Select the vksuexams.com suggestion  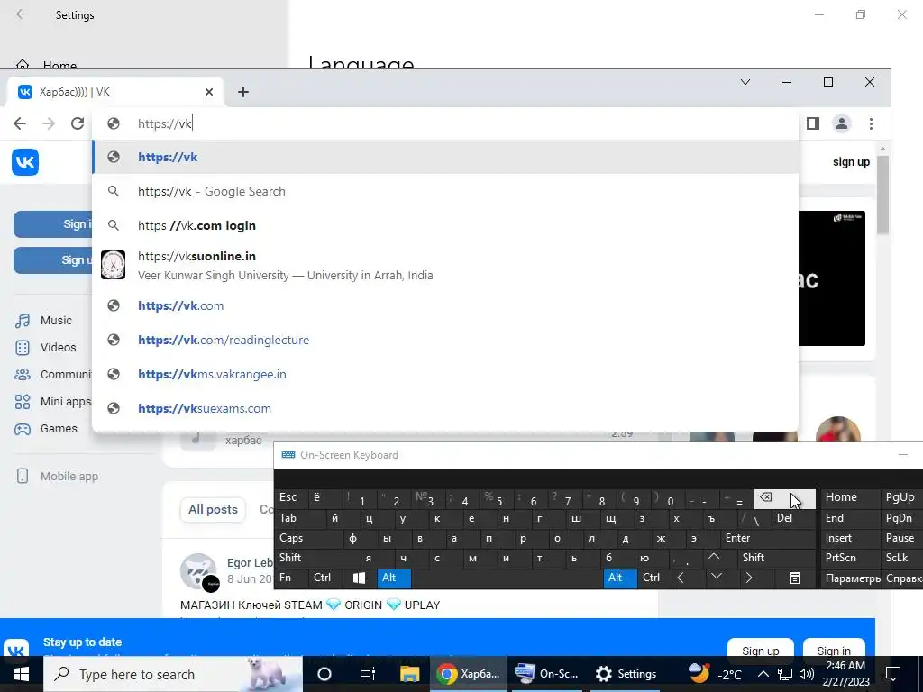click(445, 408)
